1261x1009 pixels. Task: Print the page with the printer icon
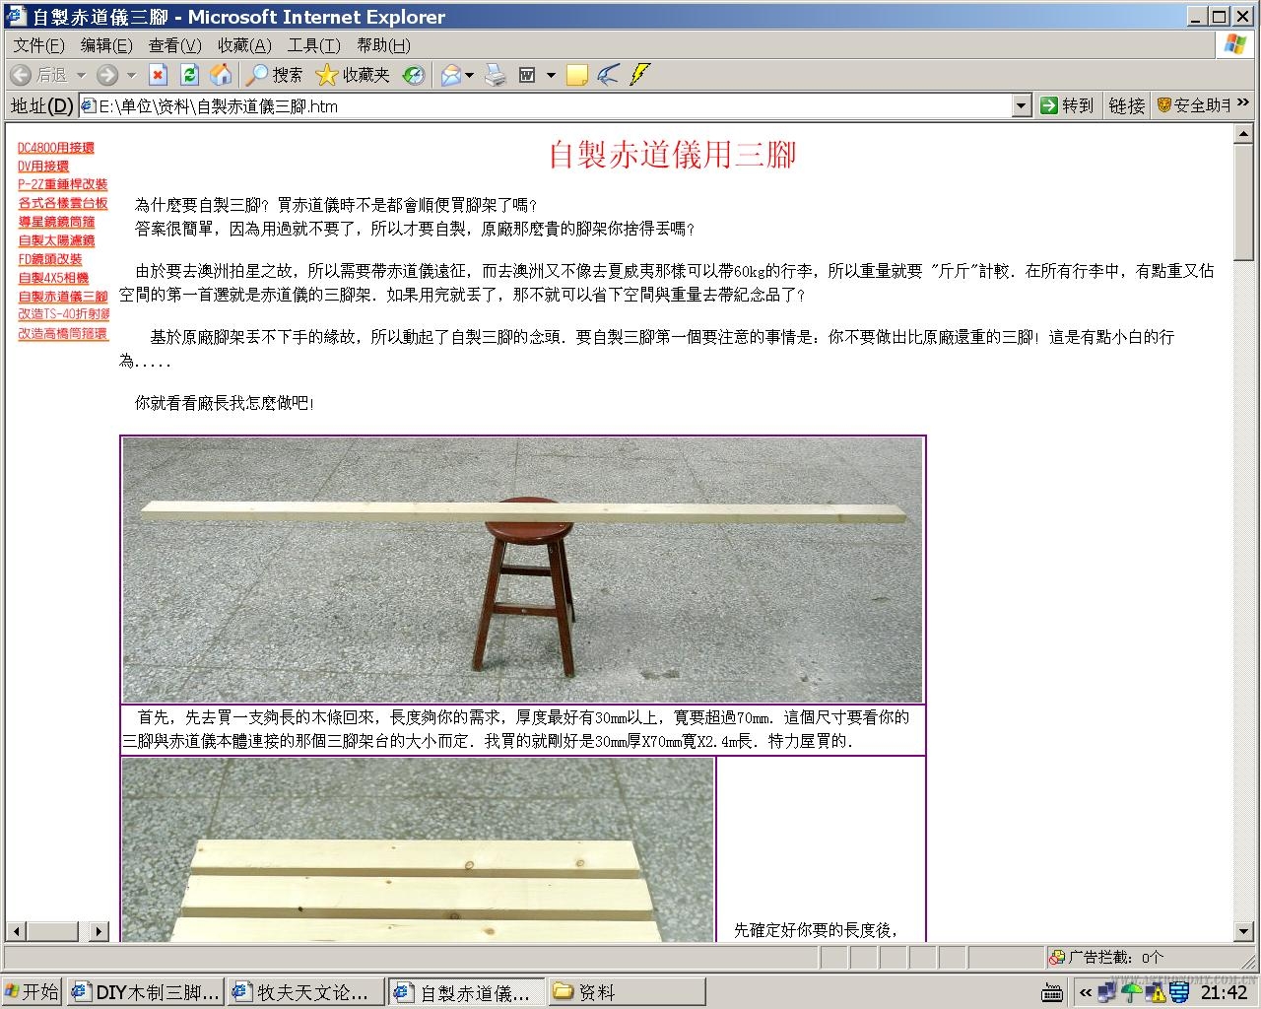pyautogui.click(x=495, y=75)
